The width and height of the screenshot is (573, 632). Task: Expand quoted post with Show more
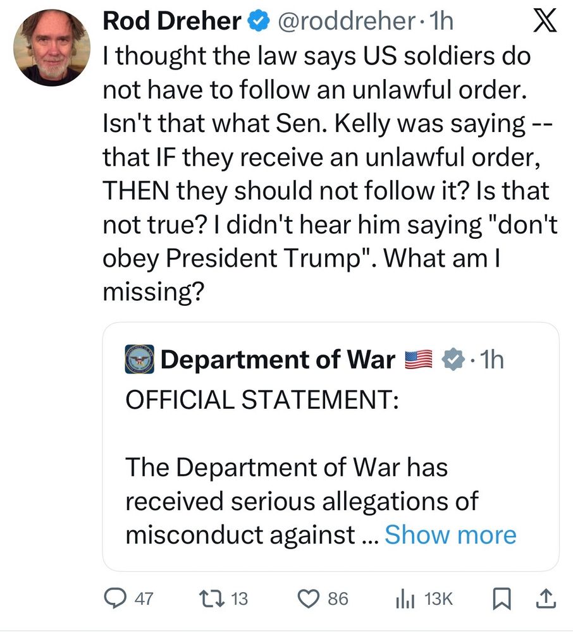pos(450,535)
